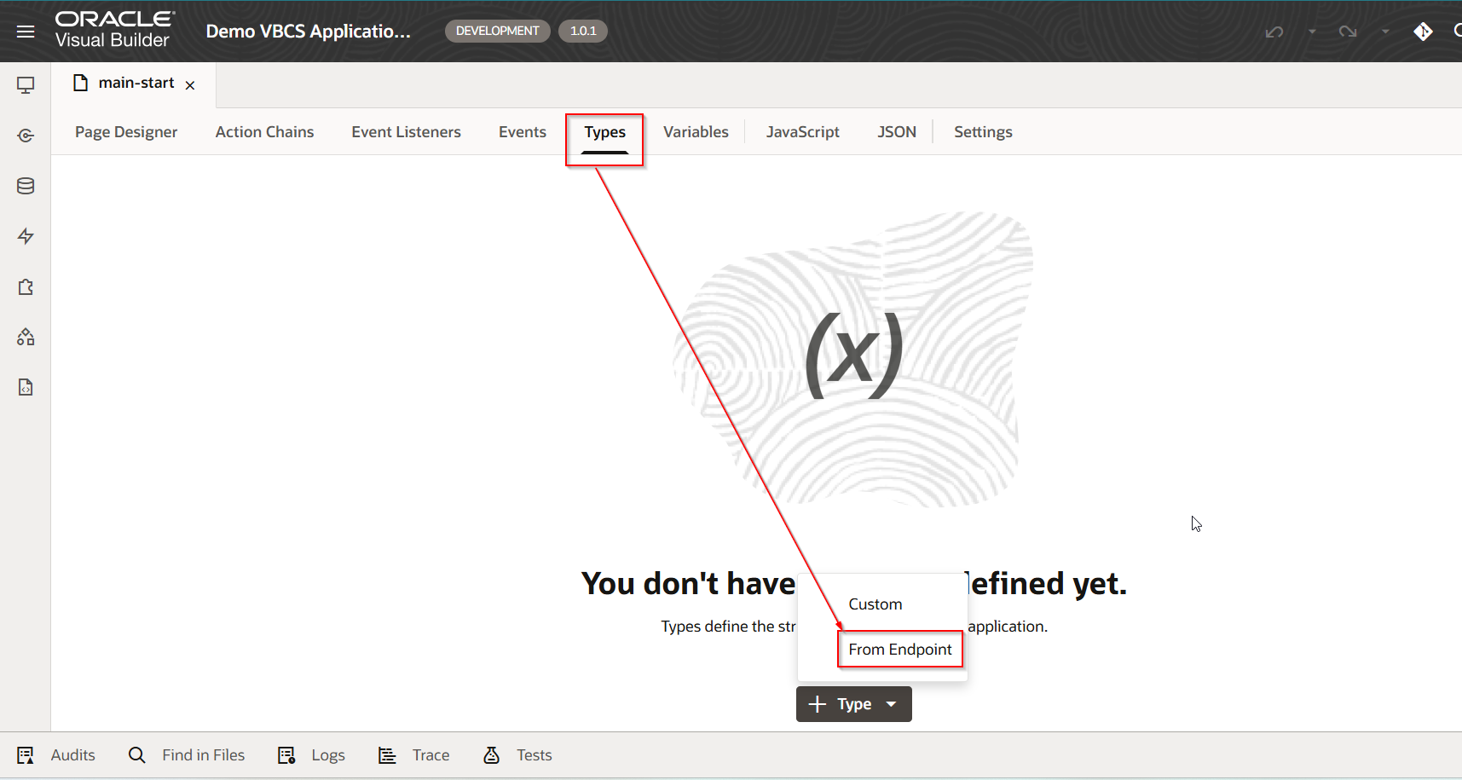Open Components puzzle piece icon
The image size is (1462, 780).
26,287
